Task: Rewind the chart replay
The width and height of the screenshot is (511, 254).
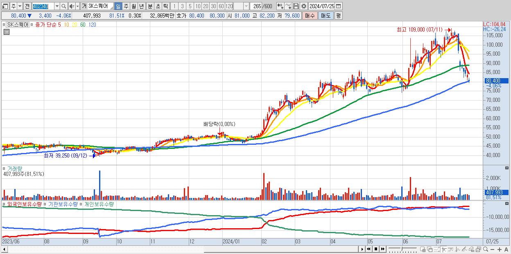Action: pyautogui.click(x=369, y=249)
